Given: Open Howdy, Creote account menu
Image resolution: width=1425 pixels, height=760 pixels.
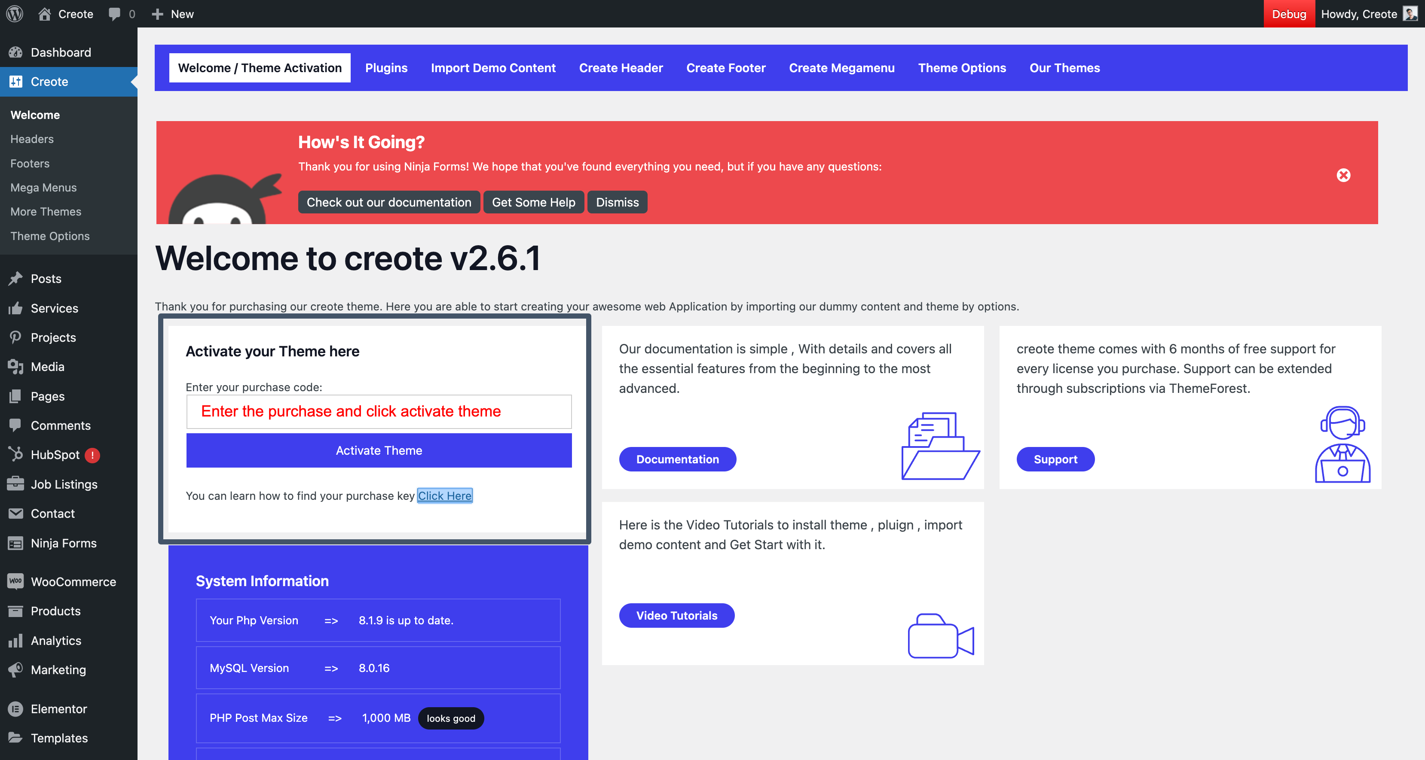Looking at the screenshot, I should point(1369,14).
